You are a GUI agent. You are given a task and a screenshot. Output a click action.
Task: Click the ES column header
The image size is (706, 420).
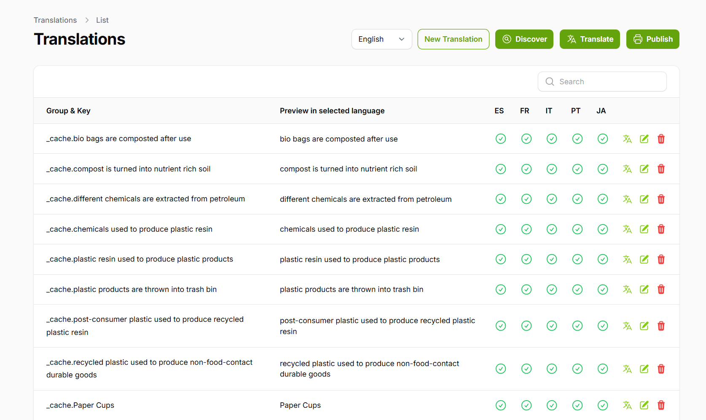pos(499,111)
